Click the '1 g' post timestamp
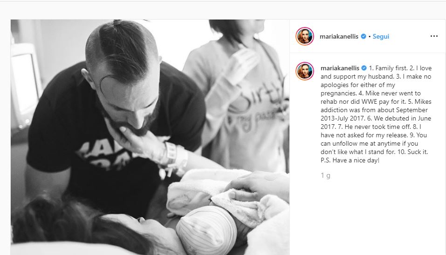This screenshot has height=255, width=446. (325, 175)
